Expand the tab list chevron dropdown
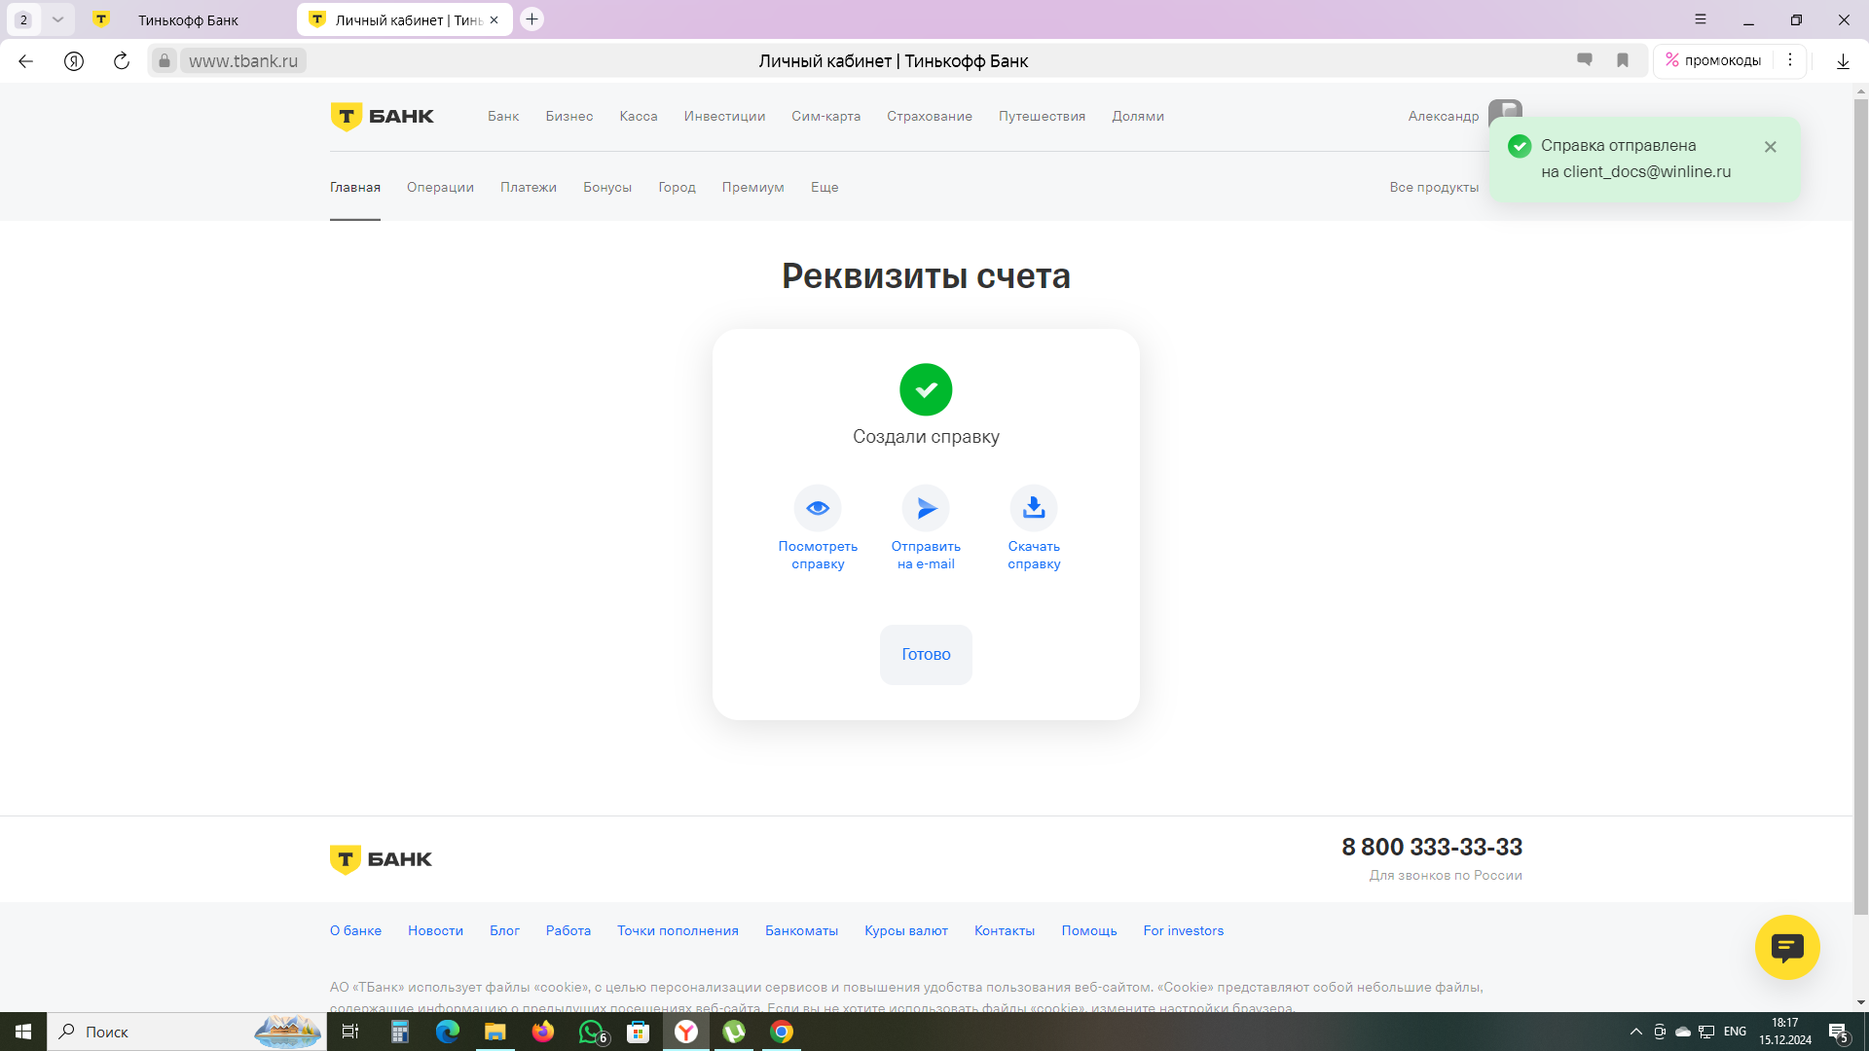This screenshot has height=1051, width=1869. pyautogui.click(x=57, y=19)
